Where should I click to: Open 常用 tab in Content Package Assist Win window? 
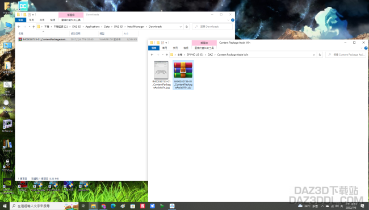point(165,48)
